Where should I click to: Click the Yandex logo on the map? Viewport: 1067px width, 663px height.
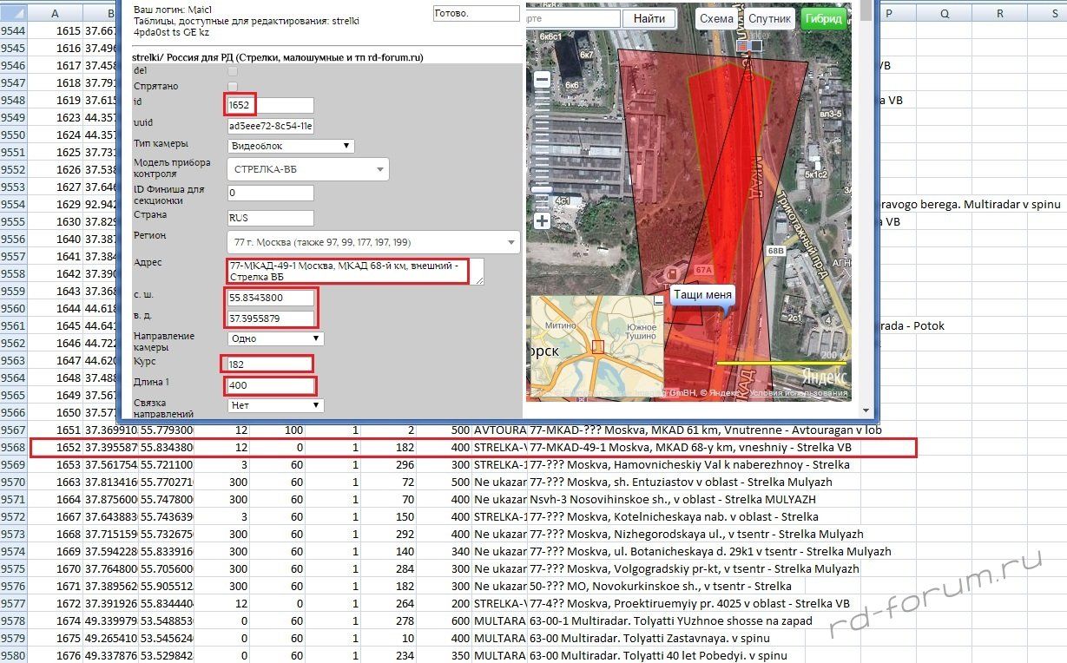pos(823,377)
